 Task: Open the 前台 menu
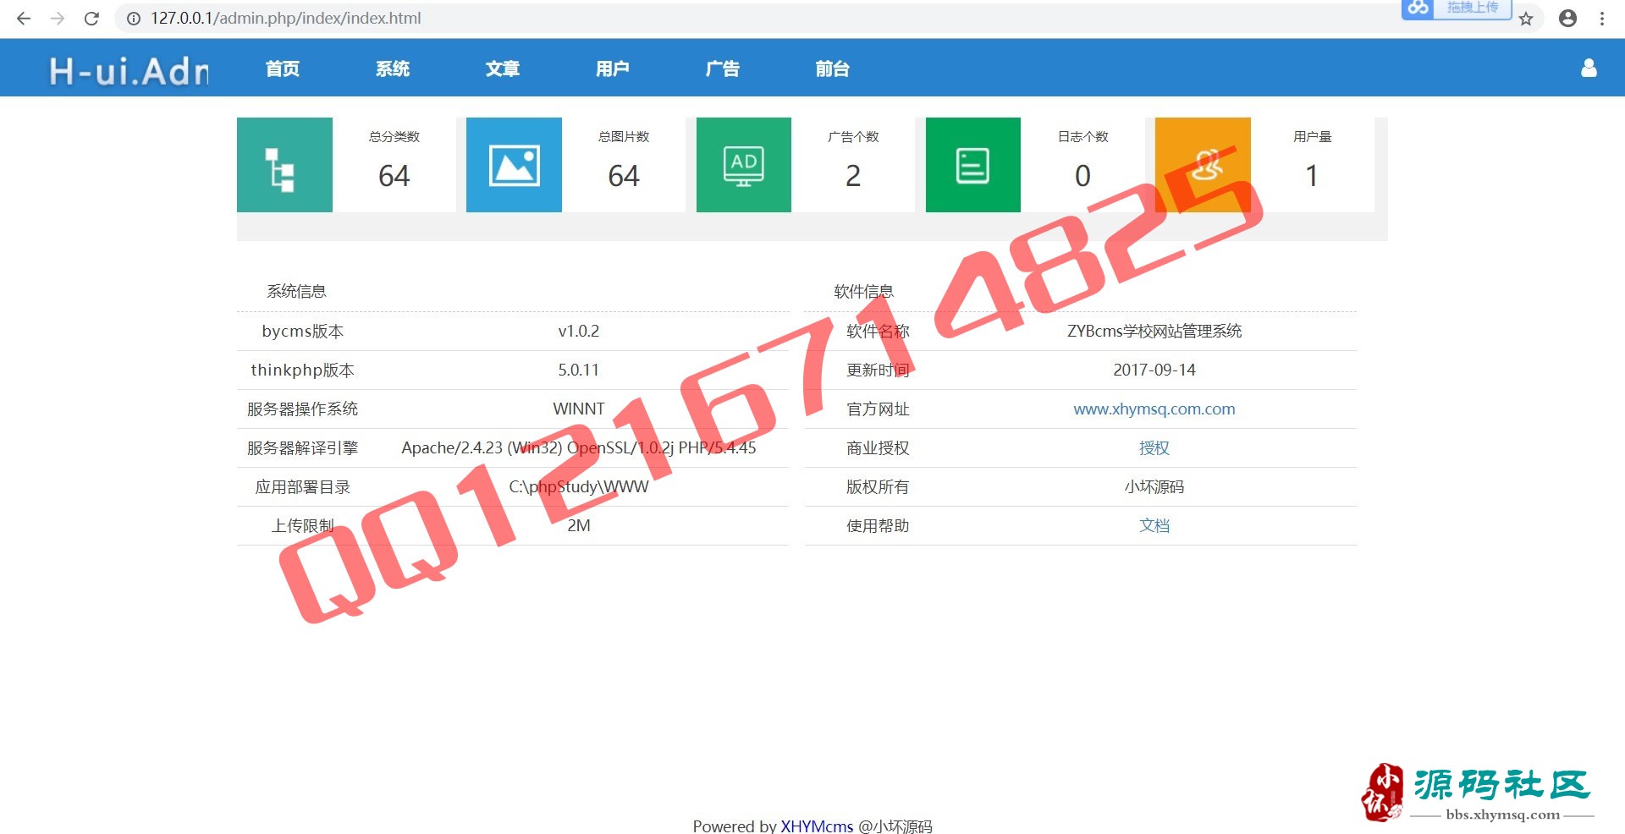[x=833, y=69]
